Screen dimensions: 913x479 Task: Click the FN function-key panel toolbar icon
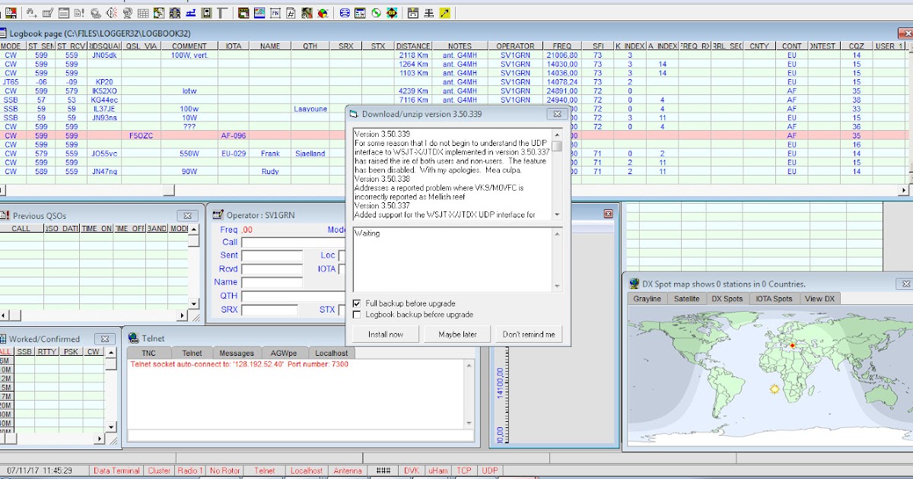(275, 13)
